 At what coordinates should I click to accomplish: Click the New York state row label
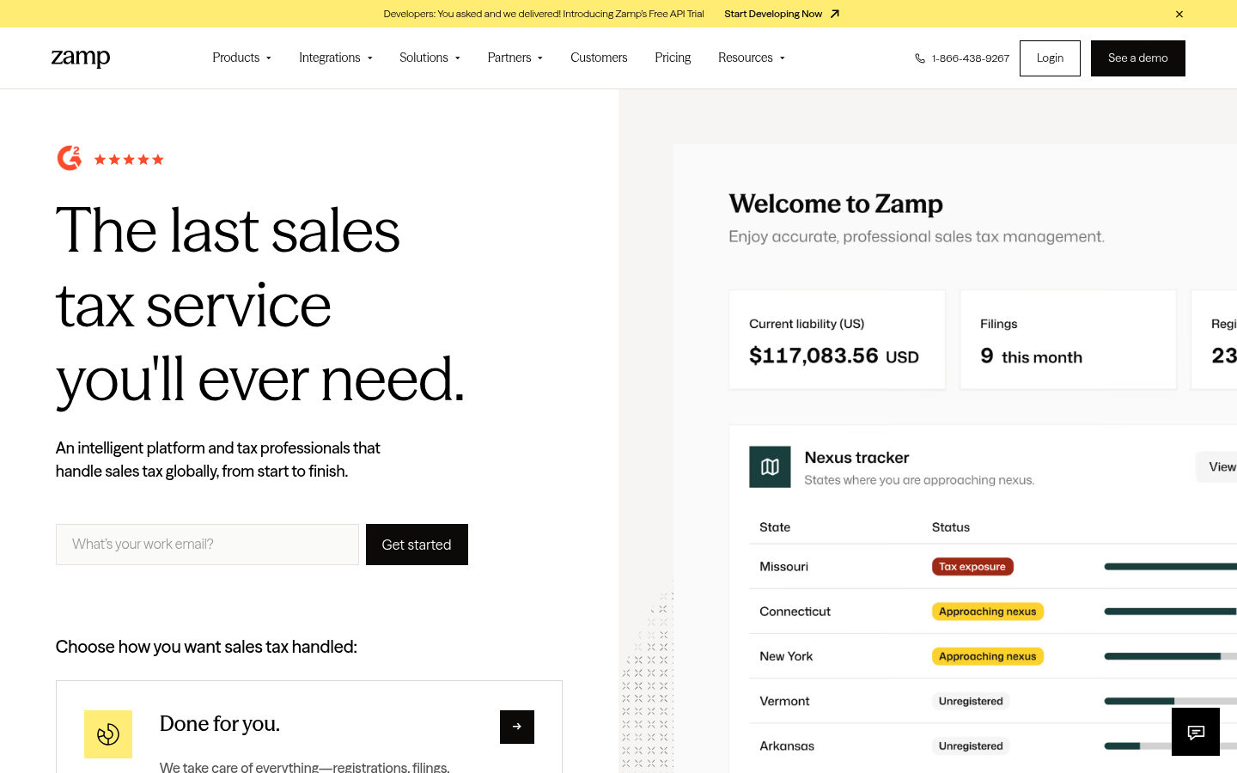786,656
